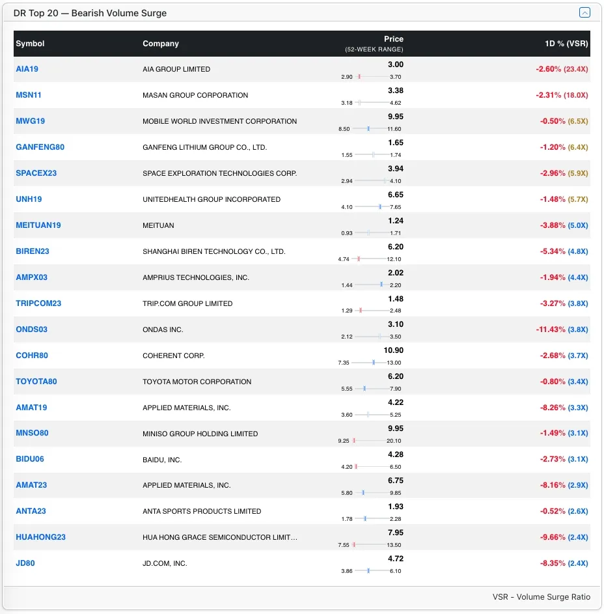Click the Symbol column header
The width and height of the screenshot is (604, 614).
pyautogui.click(x=30, y=44)
